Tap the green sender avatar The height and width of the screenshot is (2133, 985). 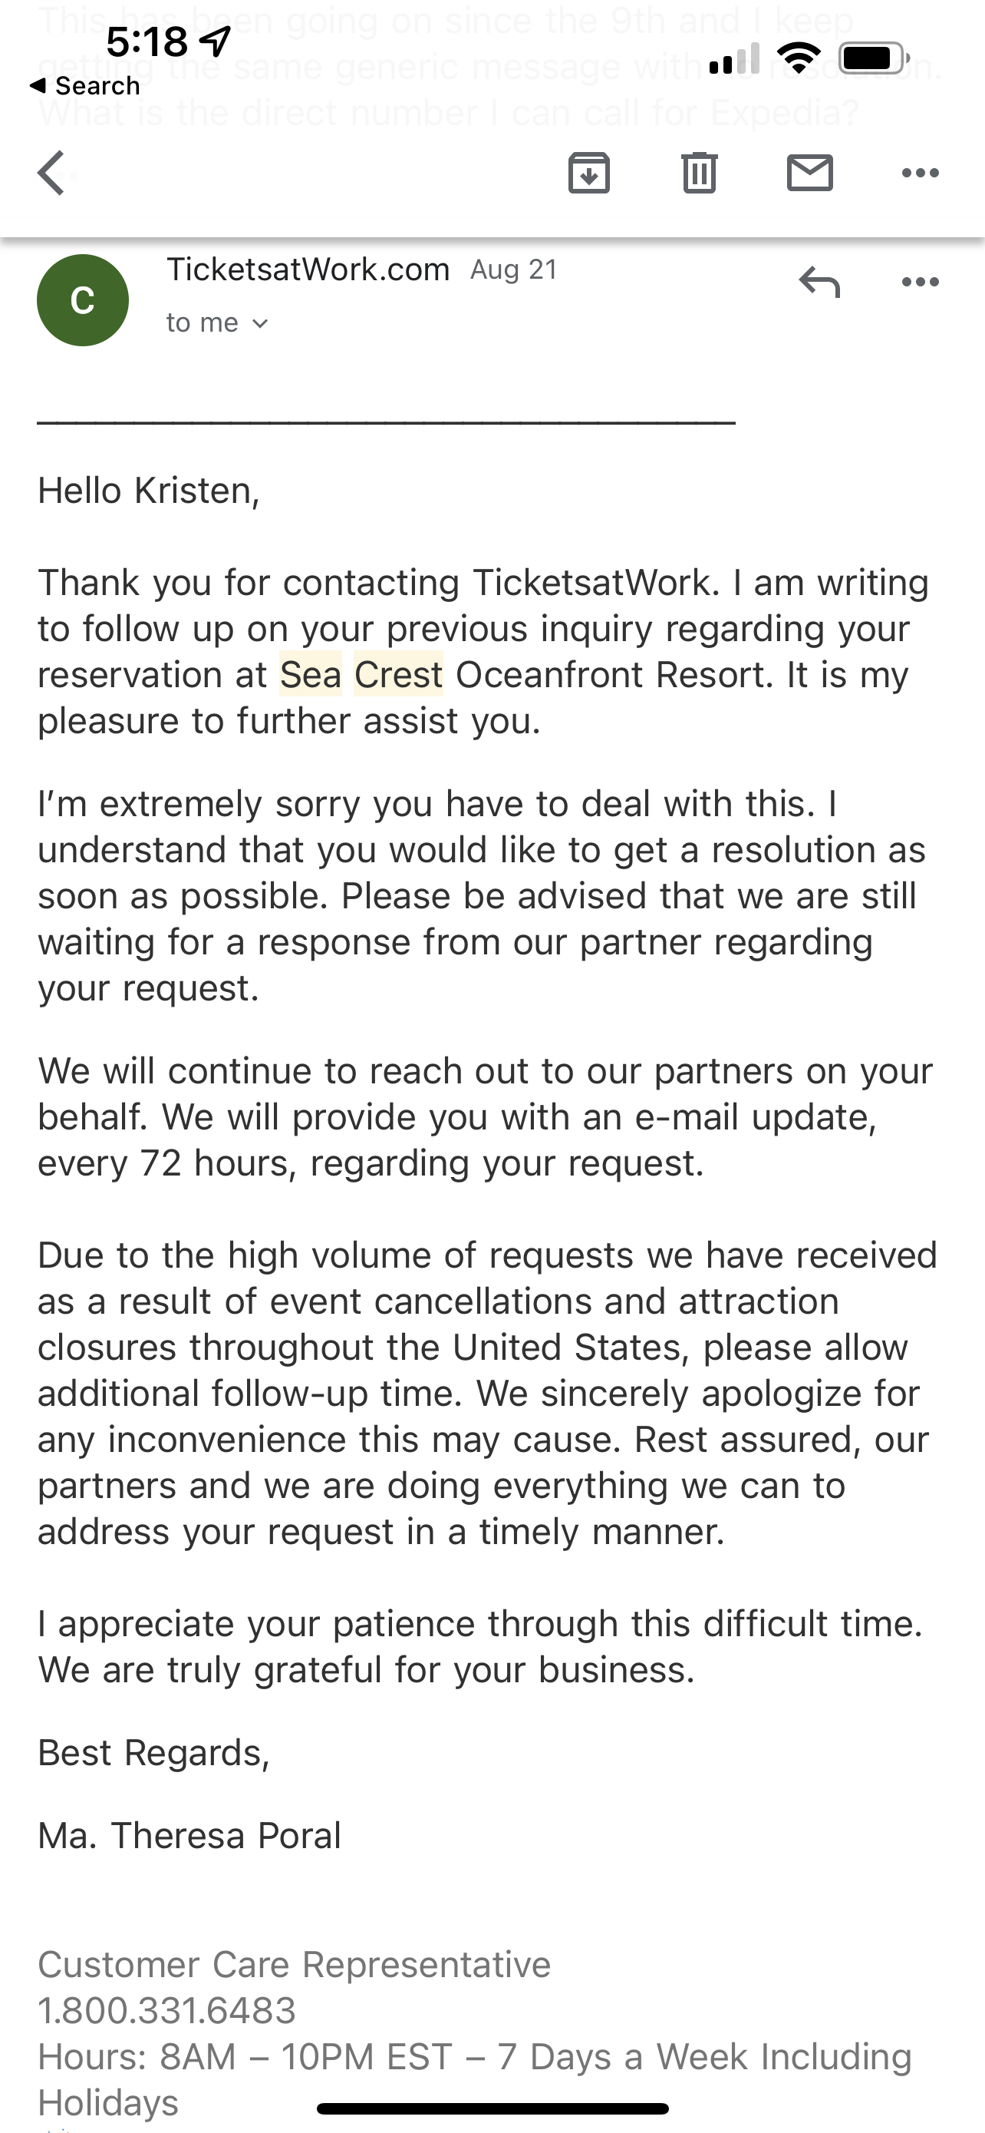click(83, 299)
